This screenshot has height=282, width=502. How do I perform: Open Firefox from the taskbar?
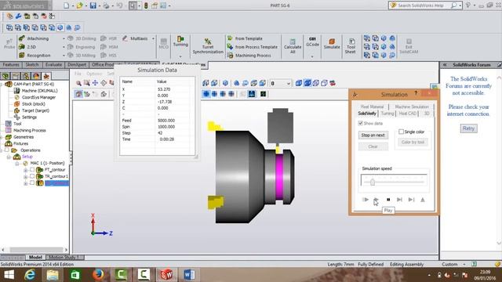point(98,275)
